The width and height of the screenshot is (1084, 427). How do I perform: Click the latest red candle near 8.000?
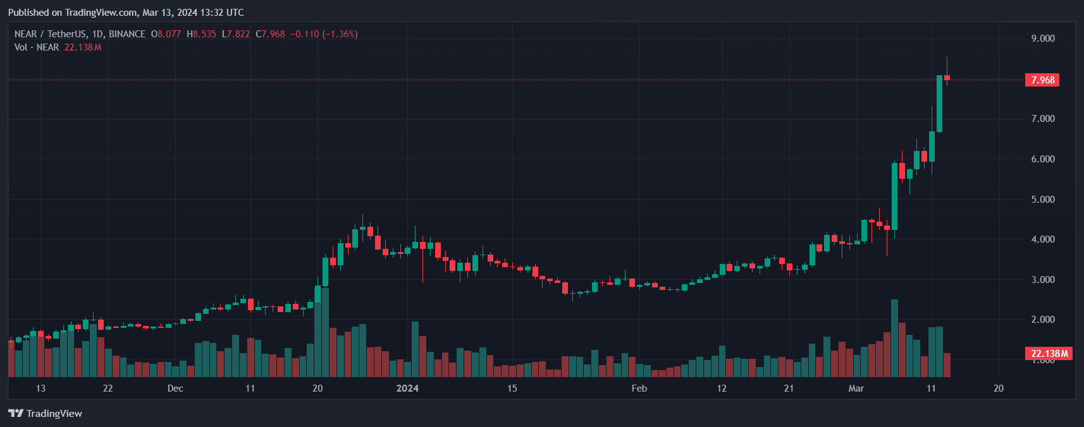click(947, 78)
